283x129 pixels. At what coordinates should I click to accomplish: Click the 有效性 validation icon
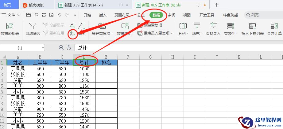point(231,26)
